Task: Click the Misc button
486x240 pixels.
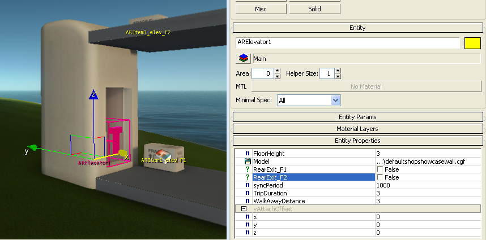Action: pos(261,9)
